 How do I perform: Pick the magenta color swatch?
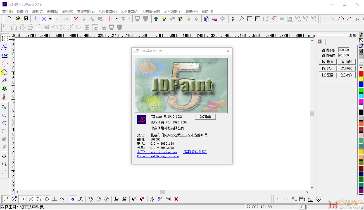point(361,101)
